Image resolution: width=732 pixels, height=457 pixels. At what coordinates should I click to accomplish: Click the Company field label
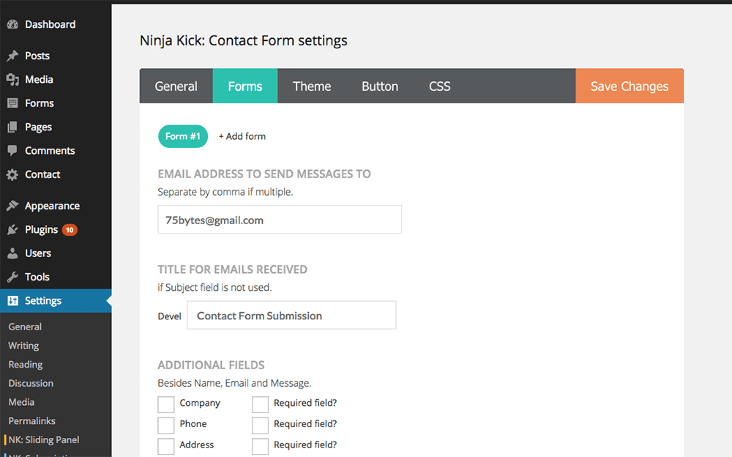pos(200,404)
